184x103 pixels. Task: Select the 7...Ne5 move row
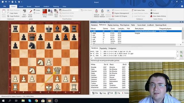point(136,37)
